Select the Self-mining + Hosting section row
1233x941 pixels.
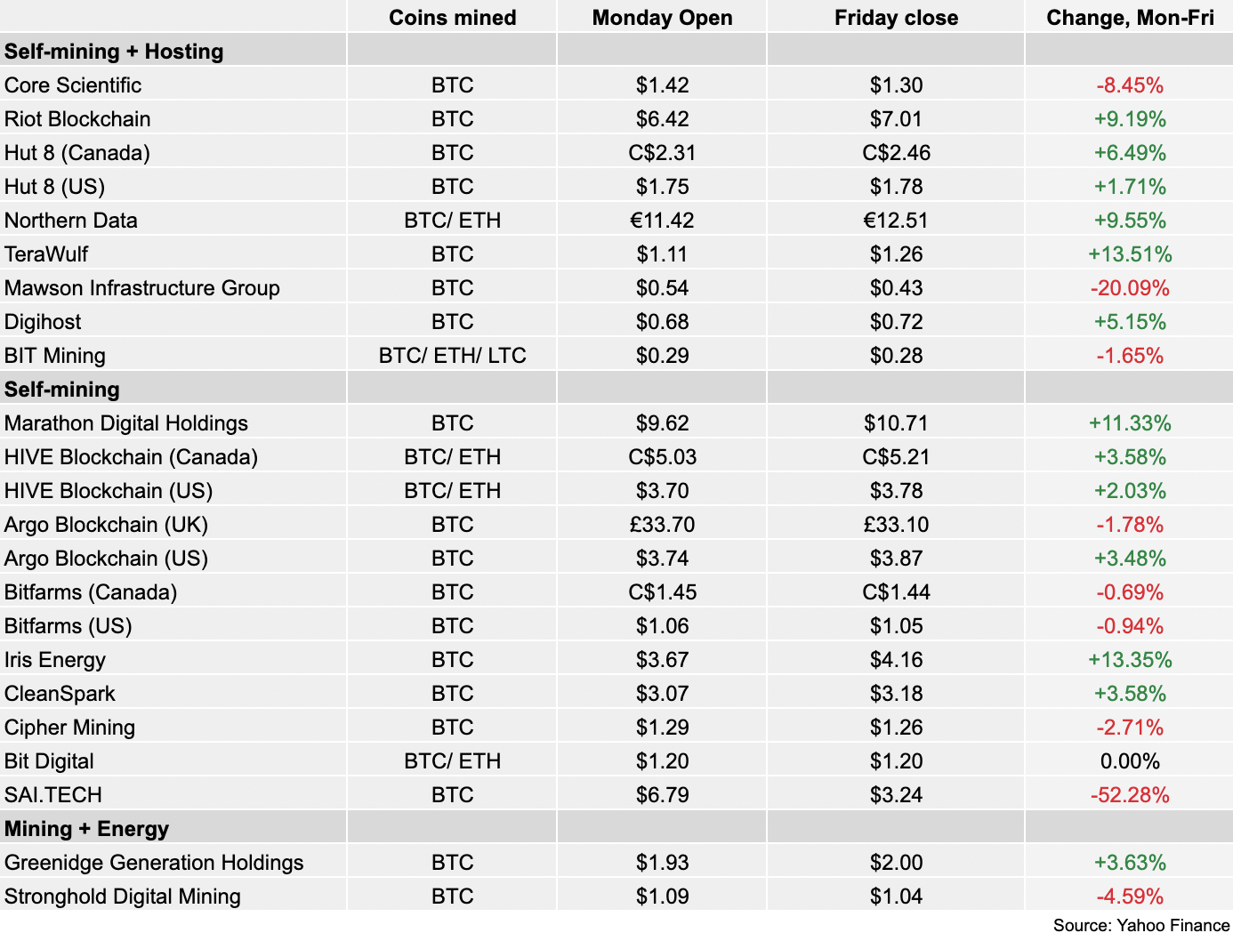[616, 51]
